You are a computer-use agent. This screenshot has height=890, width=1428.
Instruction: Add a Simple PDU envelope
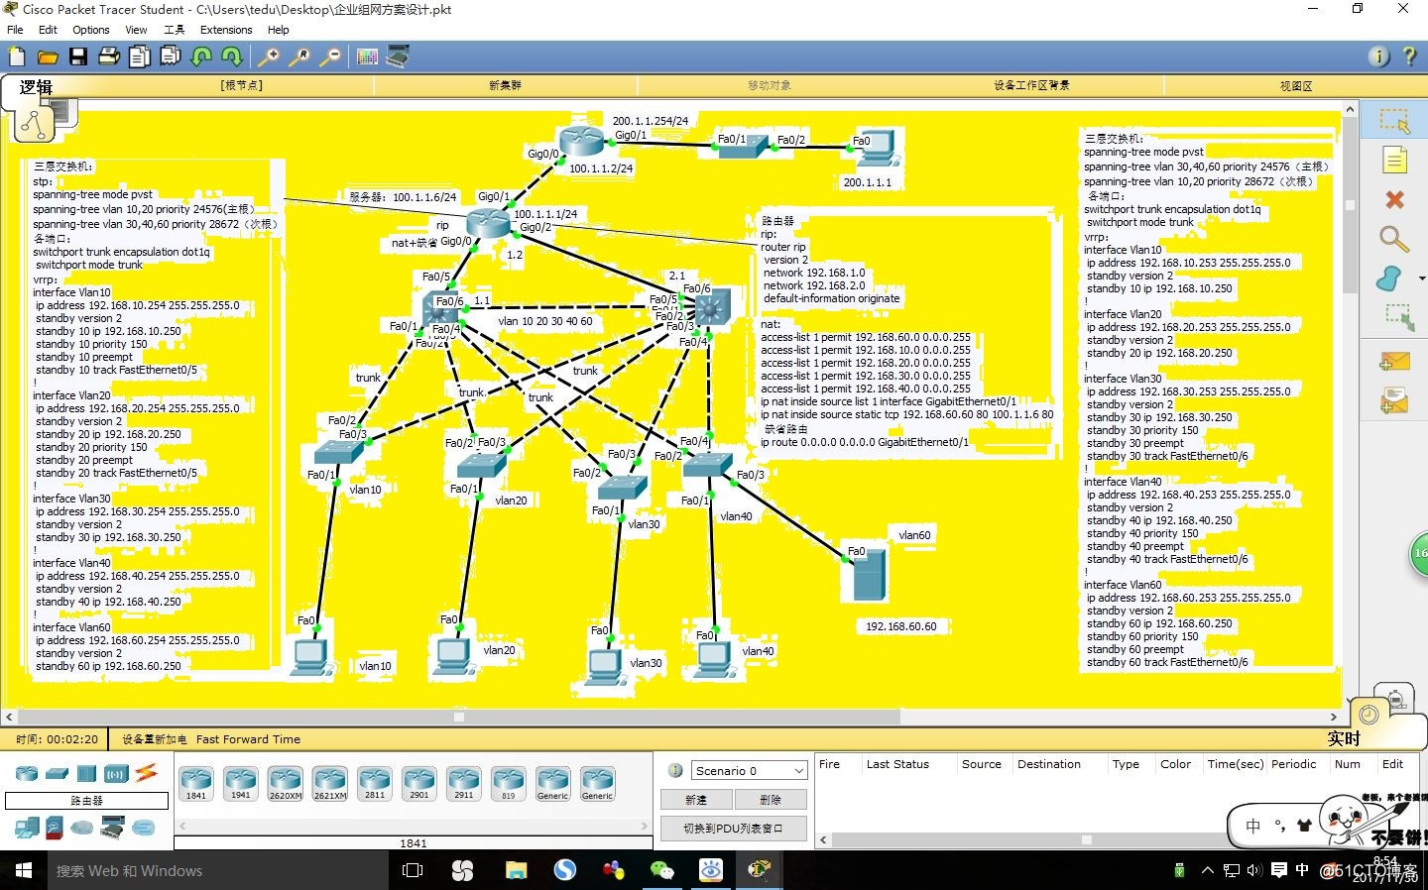1394,362
